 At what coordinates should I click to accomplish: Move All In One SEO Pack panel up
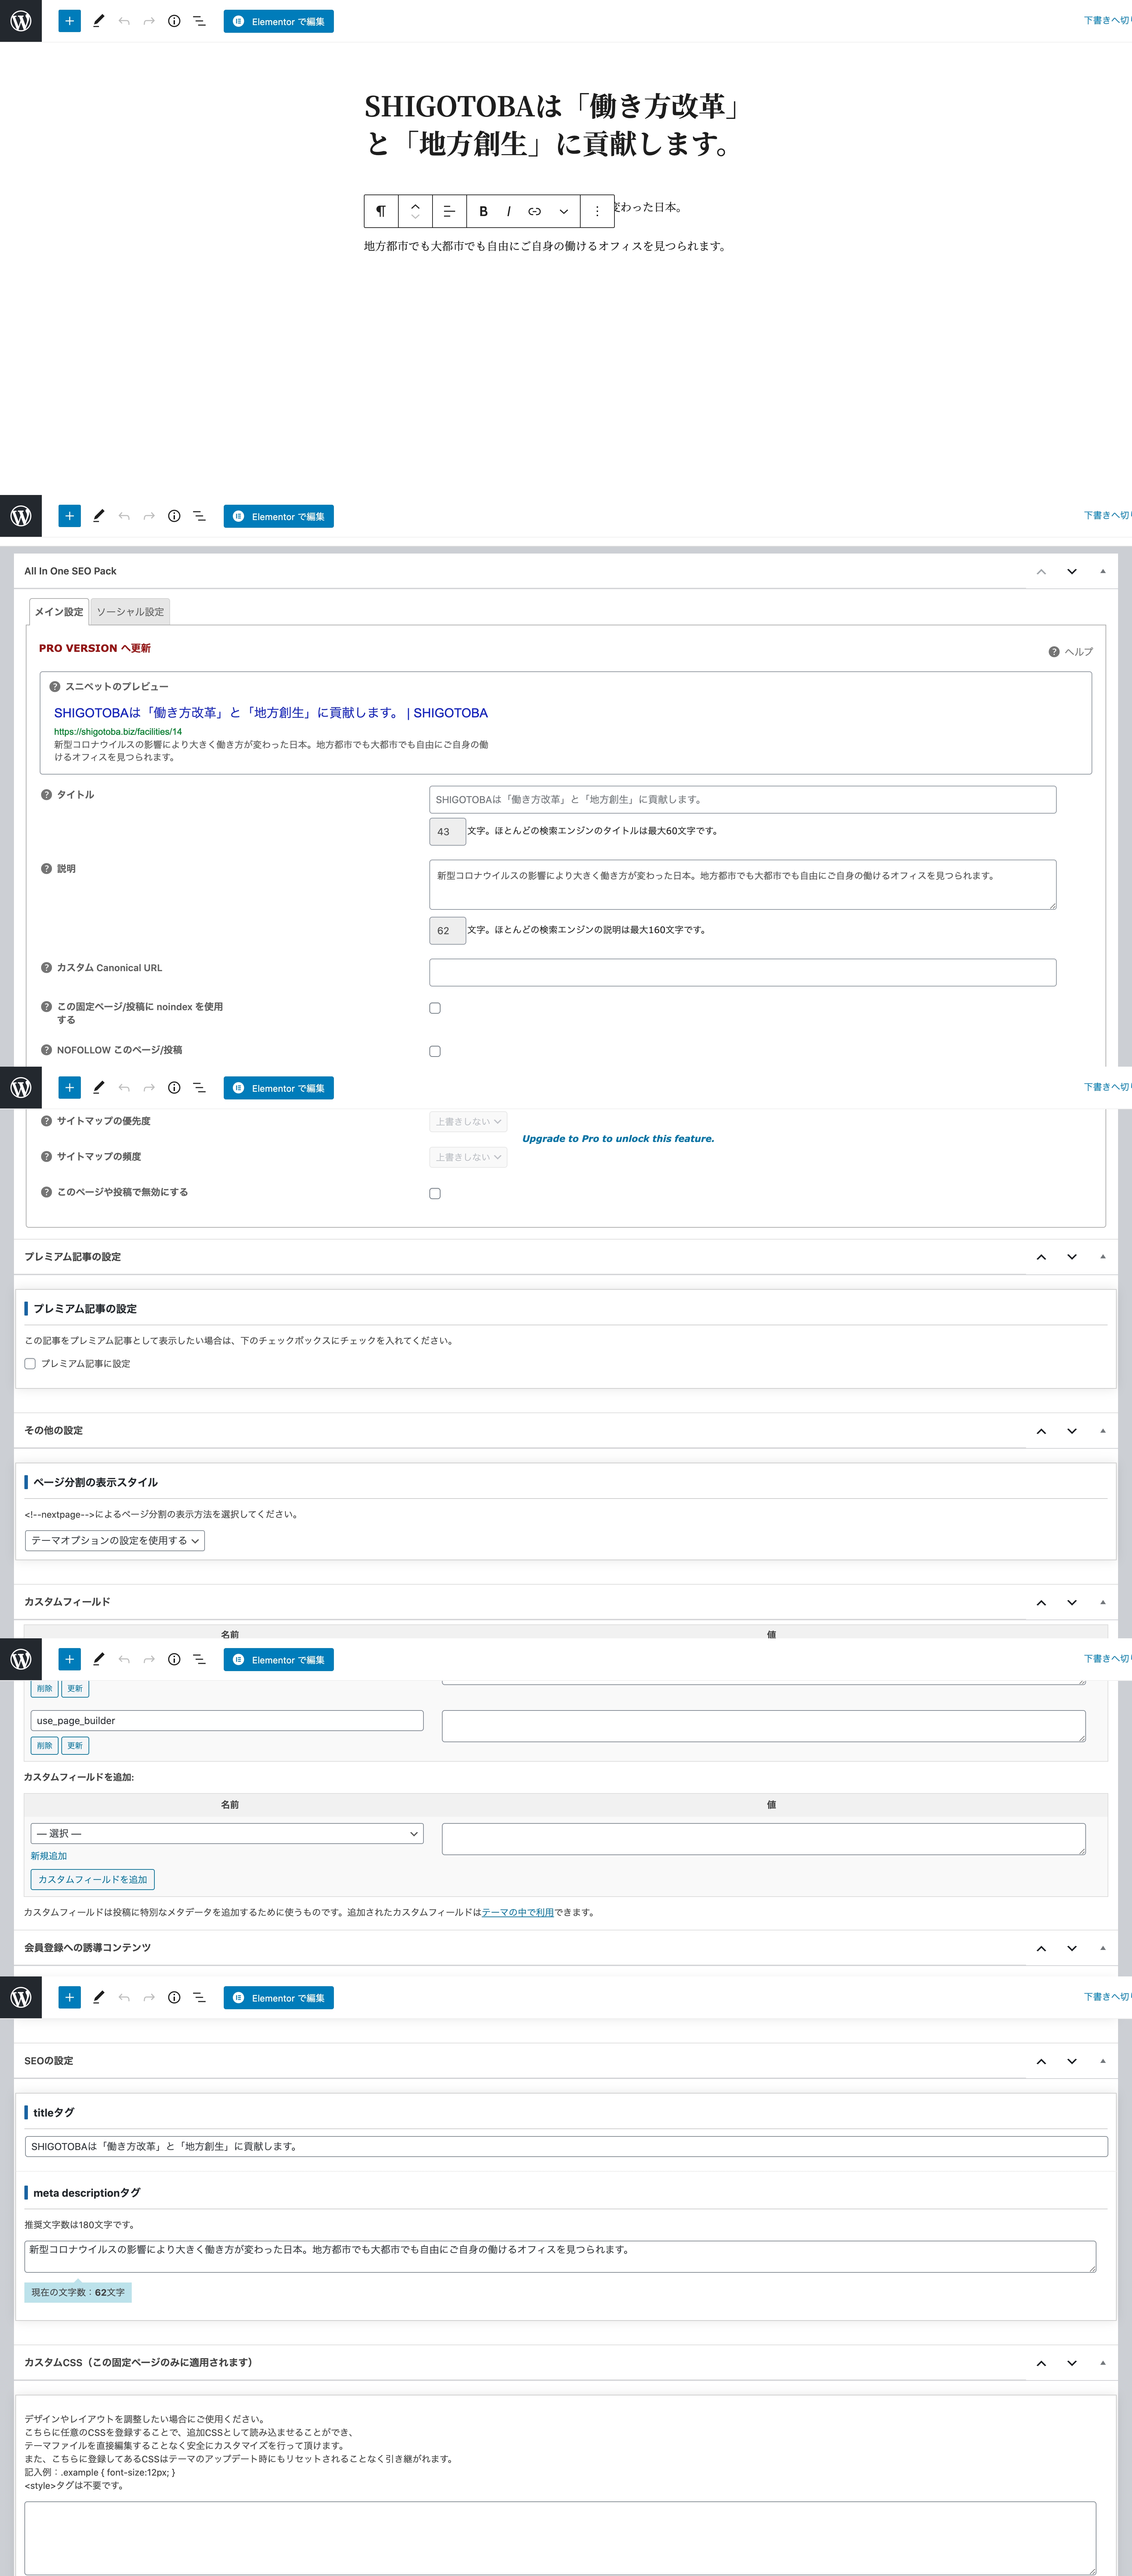(x=1041, y=572)
